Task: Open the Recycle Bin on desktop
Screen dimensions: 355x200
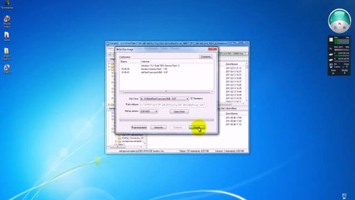Action: point(344,196)
